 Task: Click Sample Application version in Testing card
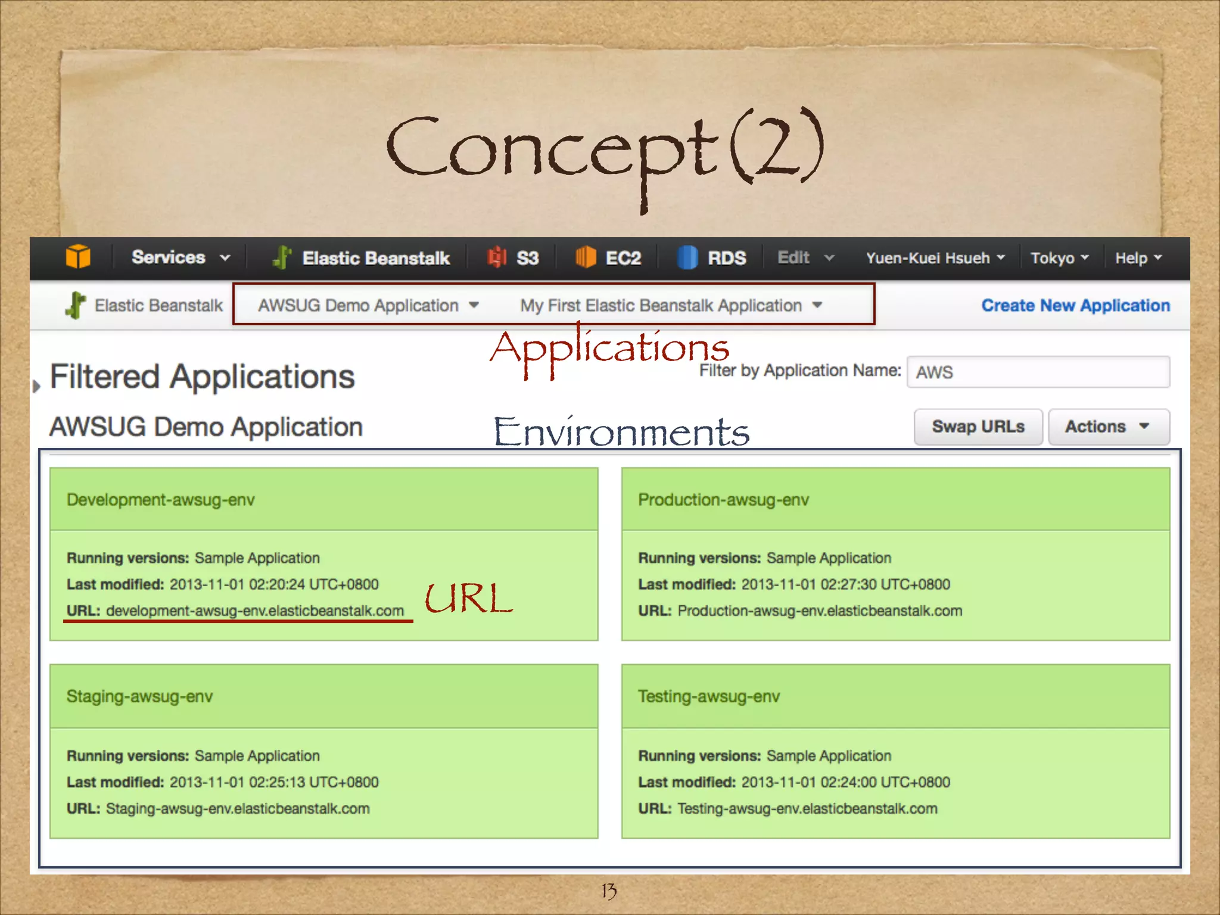pyautogui.click(x=829, y=756)
